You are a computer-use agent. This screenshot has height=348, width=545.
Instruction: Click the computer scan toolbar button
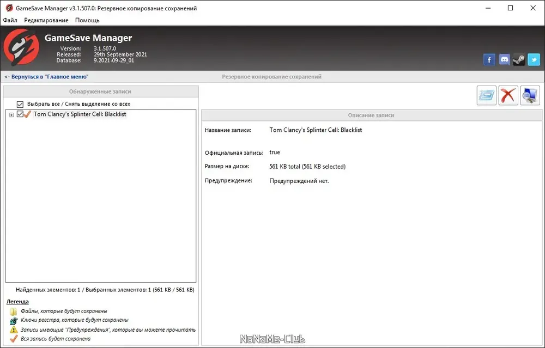click(x=530, y=95)
